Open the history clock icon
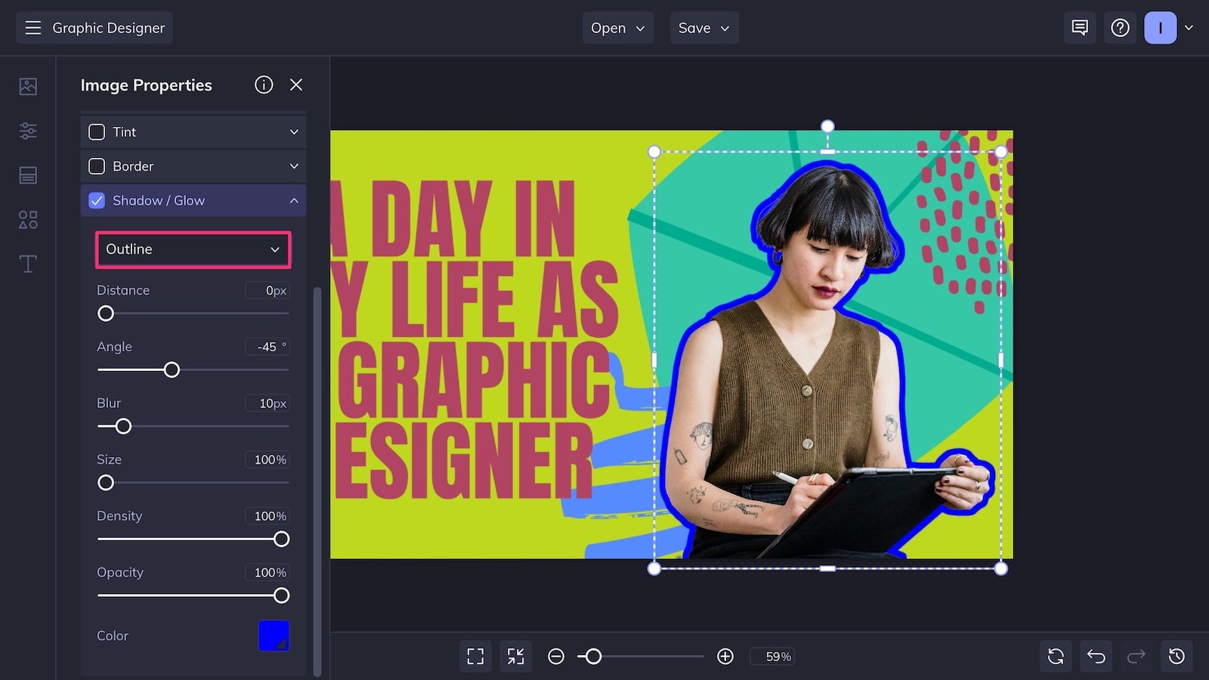This screenshot has width=1209, height=680. pos(1177,657)
